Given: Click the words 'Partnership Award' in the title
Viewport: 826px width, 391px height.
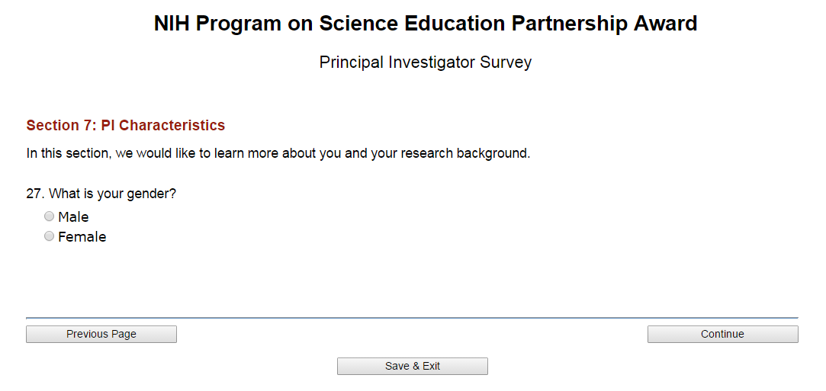Looking at the screenshot, I should pos(604,24).
